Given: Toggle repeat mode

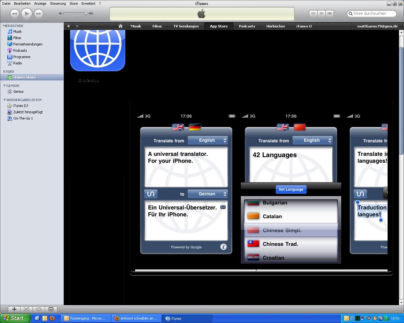Looking at the screenshot, I should [x=39, y=309].
